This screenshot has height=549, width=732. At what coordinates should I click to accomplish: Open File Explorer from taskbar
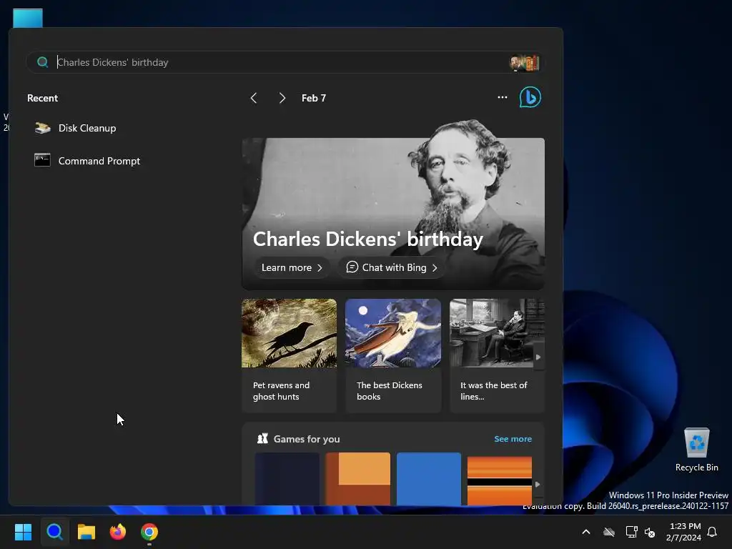[x=86, y=532]
